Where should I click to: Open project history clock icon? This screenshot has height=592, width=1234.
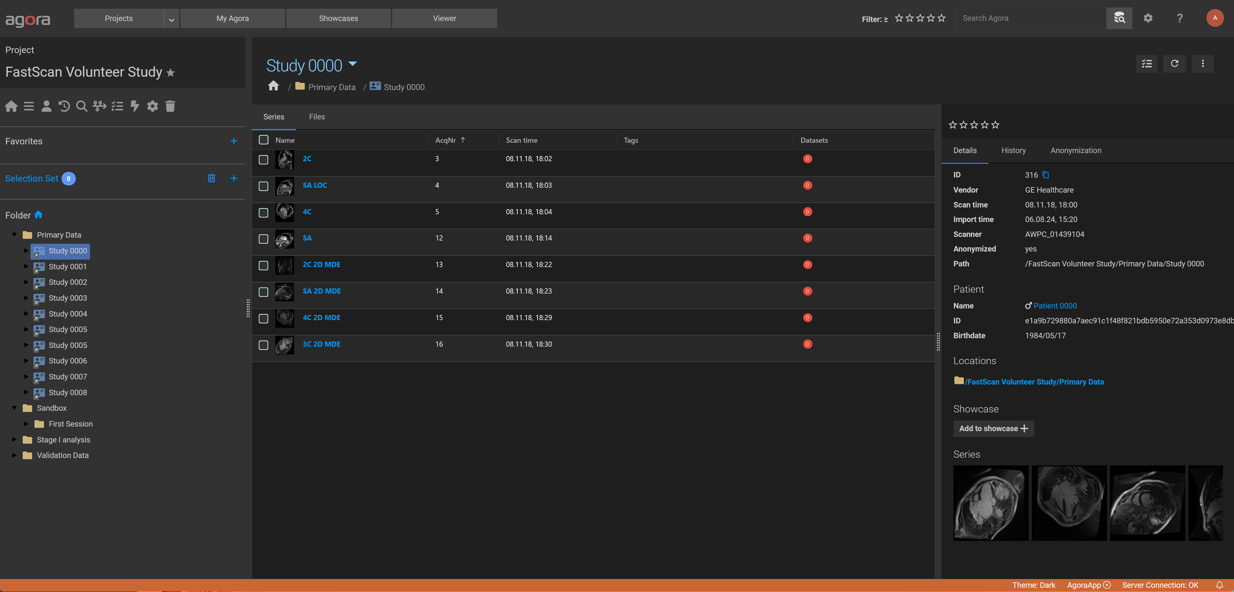click(64, 106)
